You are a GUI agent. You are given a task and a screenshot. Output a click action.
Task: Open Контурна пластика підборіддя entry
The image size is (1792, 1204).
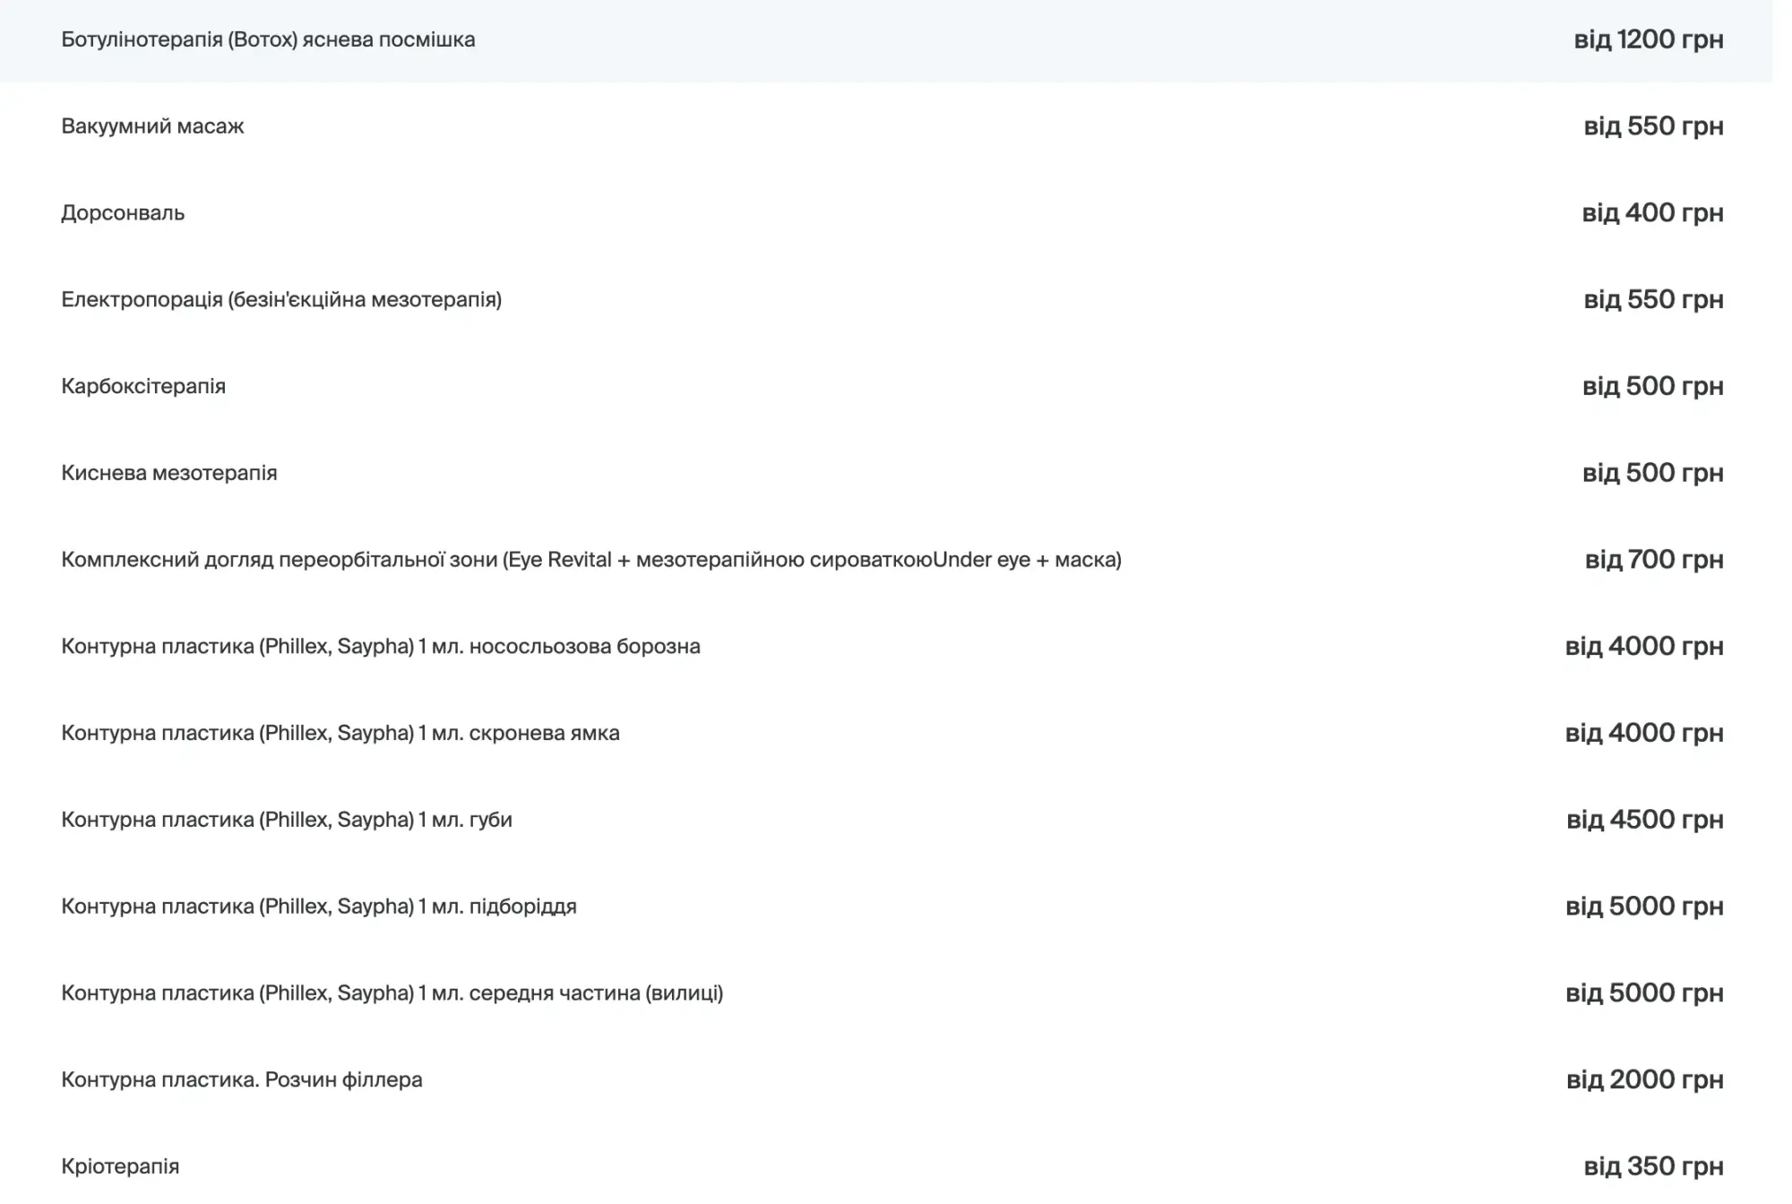tap(319, 907)
